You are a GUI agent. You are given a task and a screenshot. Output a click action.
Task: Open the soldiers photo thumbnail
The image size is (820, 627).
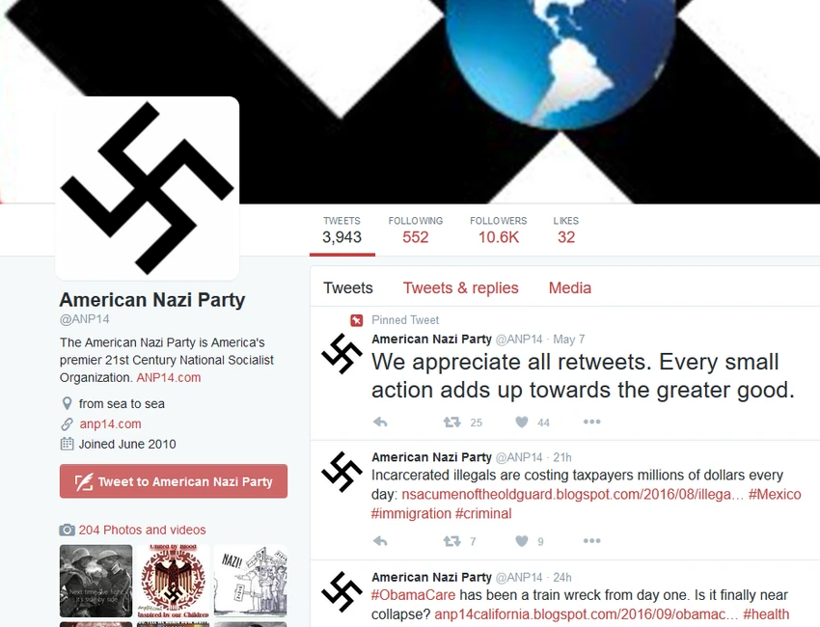(96, 581)
